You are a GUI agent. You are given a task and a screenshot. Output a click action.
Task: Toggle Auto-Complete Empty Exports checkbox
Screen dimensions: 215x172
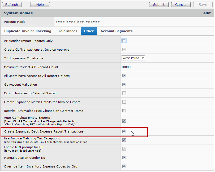coord(124,121)
